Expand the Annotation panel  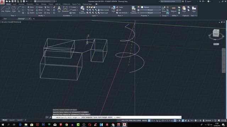[x=67, y=16]
